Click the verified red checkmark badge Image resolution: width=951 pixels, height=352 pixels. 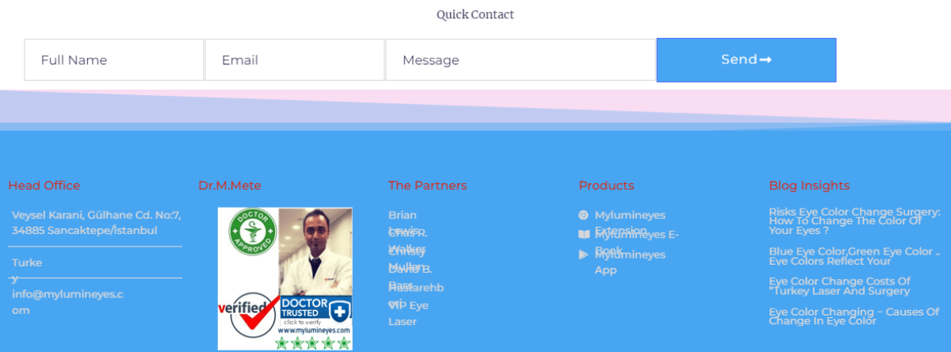[x=248, y=313]
